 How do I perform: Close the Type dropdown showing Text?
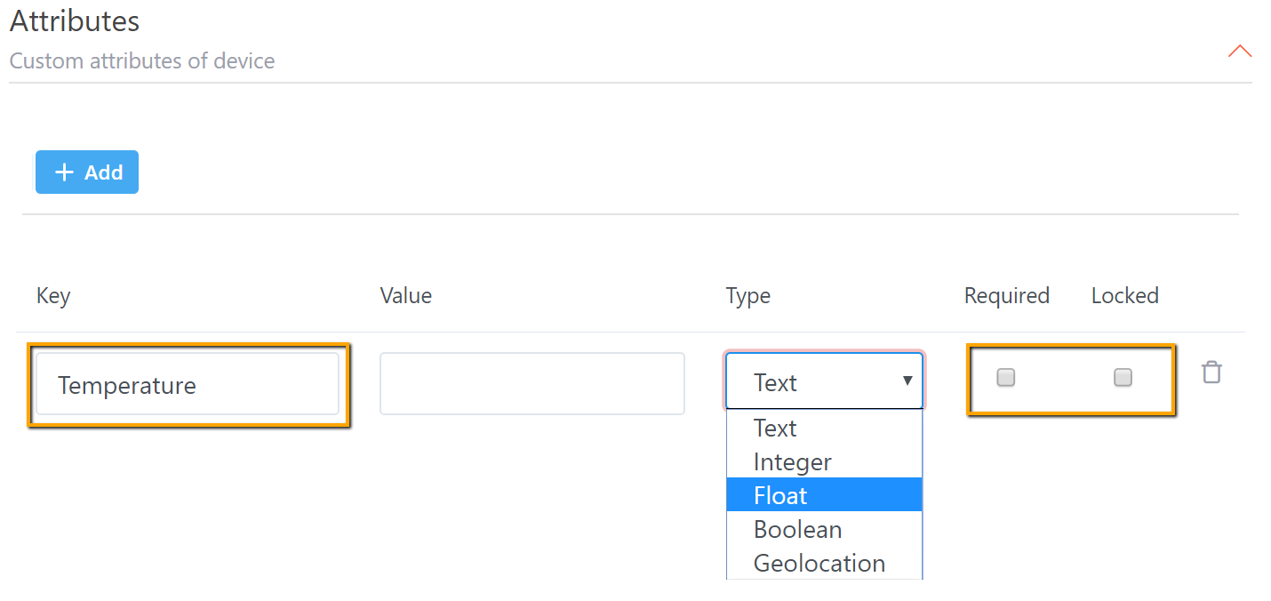click(x=825, y=381)
